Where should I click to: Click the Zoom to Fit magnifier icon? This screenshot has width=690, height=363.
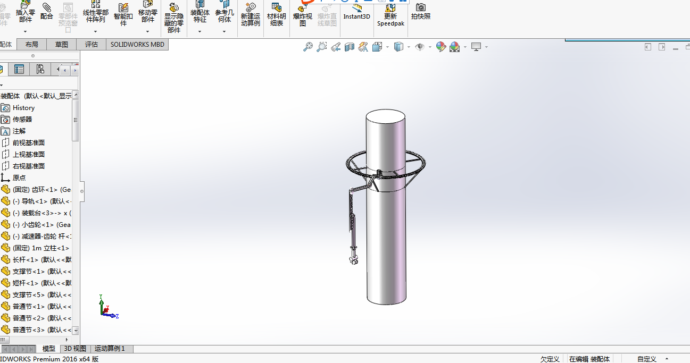[x=308, y=47]
